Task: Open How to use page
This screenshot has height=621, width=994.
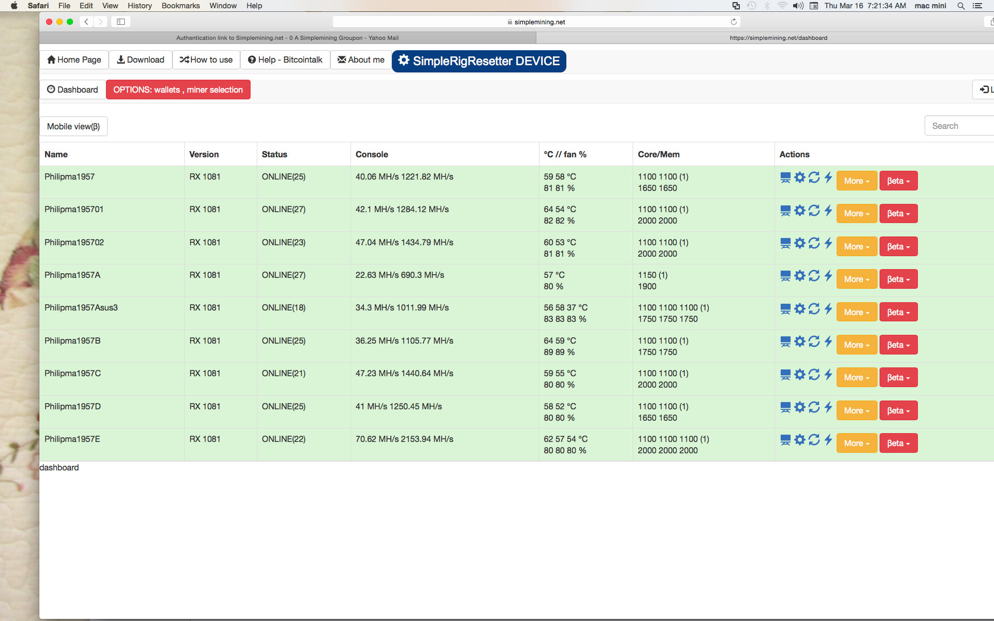Action: (206, 60)
